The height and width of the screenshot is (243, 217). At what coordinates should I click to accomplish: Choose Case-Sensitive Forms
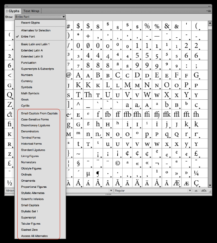click(x=40, y=119)
